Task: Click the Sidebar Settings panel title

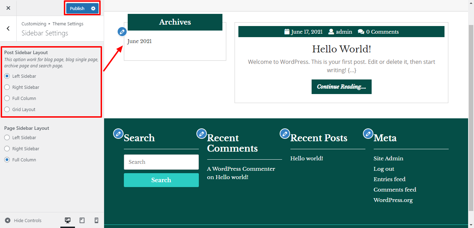Action: (45, 33)
